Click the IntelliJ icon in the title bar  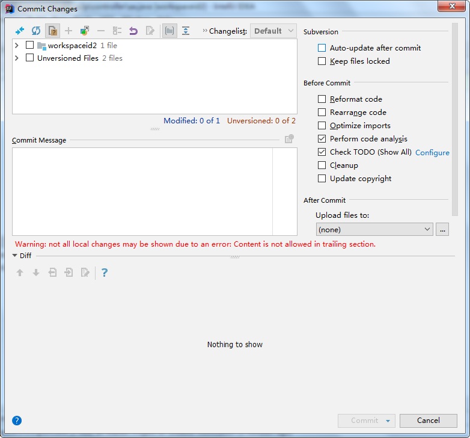[10, 9]
